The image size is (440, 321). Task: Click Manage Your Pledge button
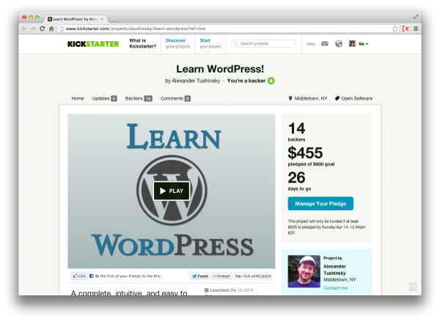(320, 204)
